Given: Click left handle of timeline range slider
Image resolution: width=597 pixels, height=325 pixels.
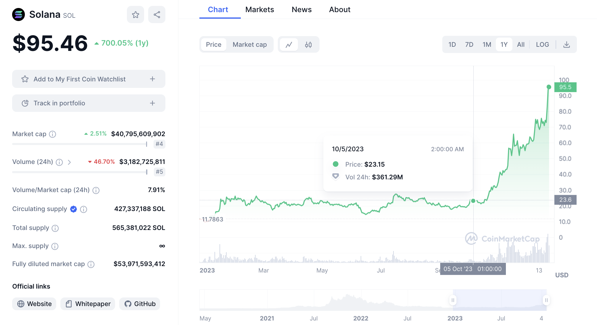Looking at the screenshot, I should coord(453,300).
